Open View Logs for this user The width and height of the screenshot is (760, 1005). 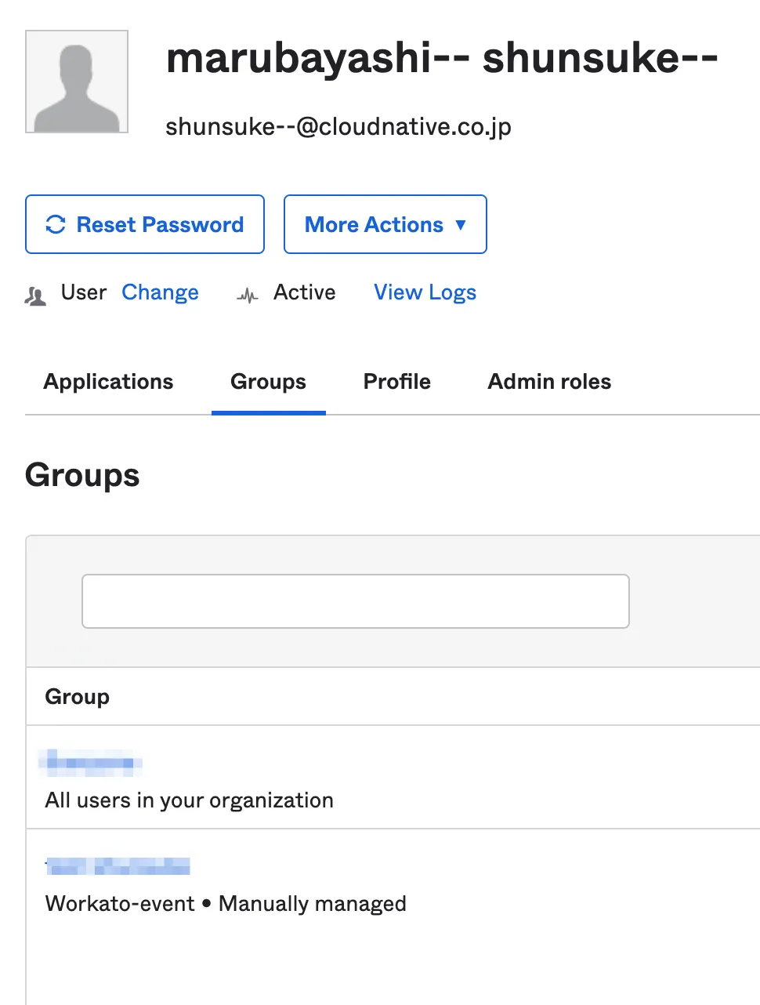point(425,292)
